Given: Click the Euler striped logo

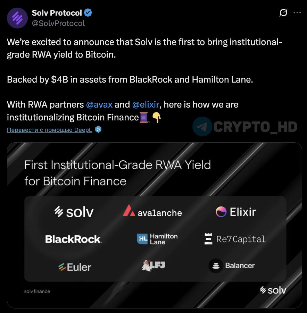Looking at the screenshot, I should [x=62, y=267].
